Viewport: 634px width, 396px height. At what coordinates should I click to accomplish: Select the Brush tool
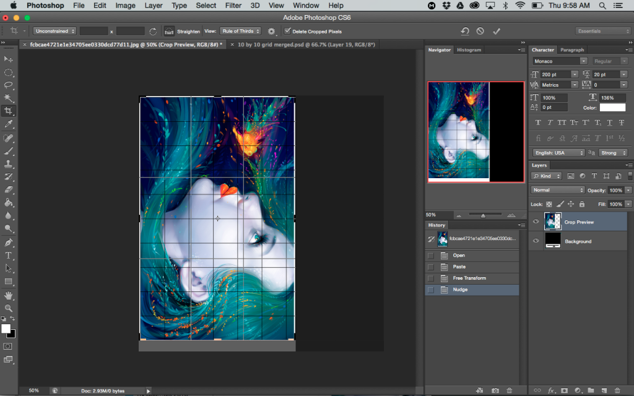[8, 151]
